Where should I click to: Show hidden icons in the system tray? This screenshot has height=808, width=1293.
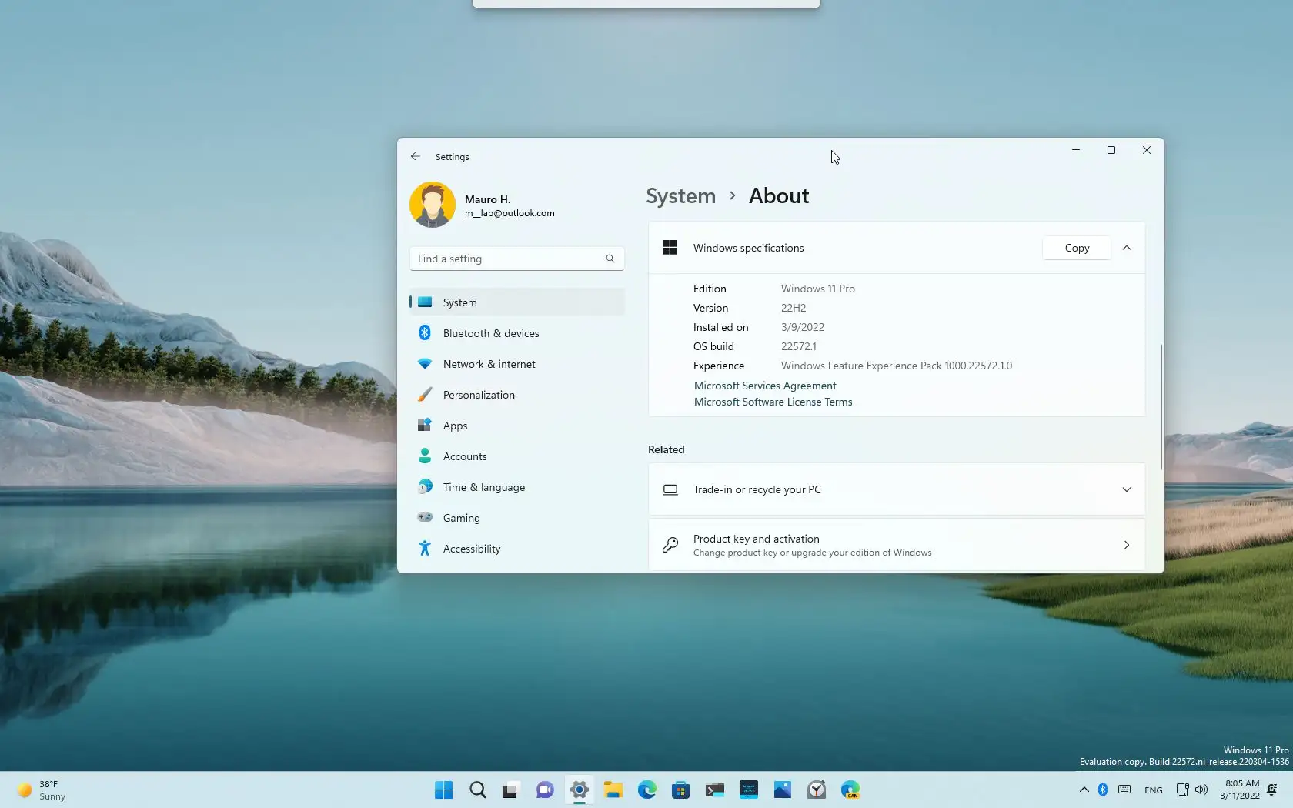coord(1083,790)
